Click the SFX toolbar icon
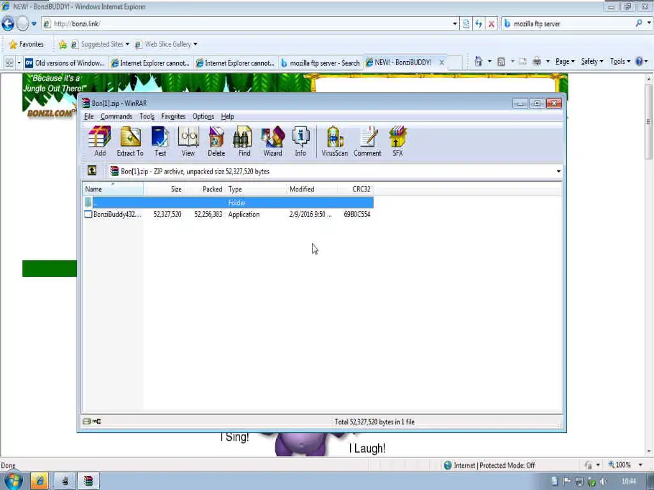 pos(397,141)
